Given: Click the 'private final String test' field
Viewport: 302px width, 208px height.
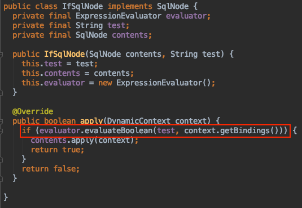Looking at the screenshot, I should (x=71, y=25).
